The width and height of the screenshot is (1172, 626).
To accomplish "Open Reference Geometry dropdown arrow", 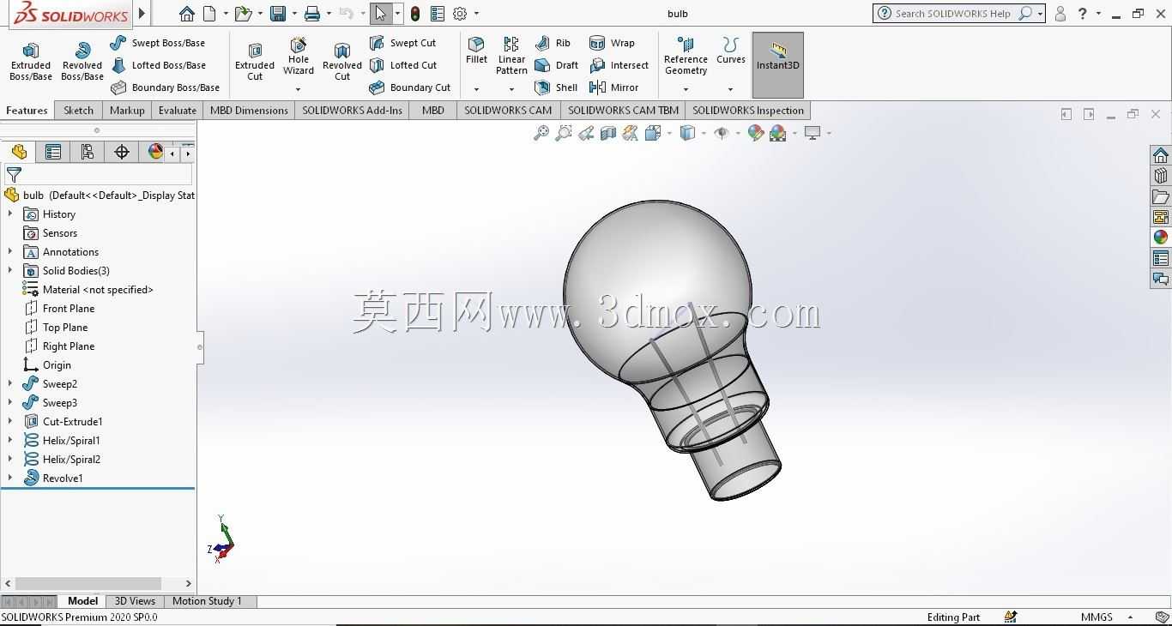I will [686, 89].
